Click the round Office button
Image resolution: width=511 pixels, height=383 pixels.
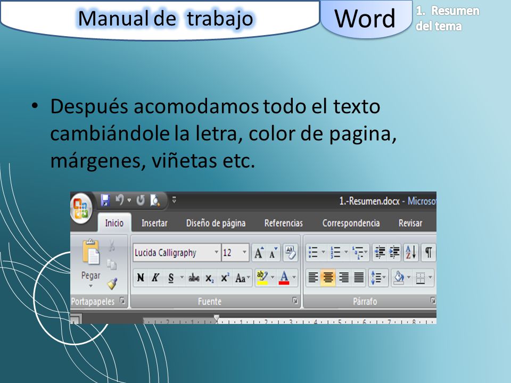(x=81, y=209)
